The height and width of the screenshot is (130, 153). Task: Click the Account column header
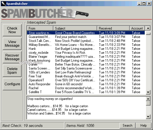[x=137, y=28]
